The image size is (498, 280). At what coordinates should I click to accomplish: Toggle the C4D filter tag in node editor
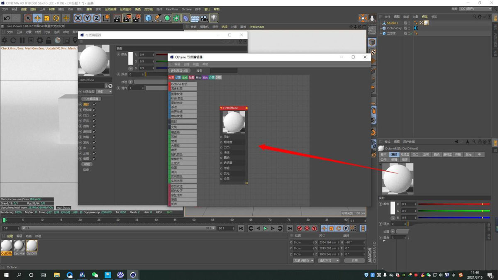coord(218,78)
